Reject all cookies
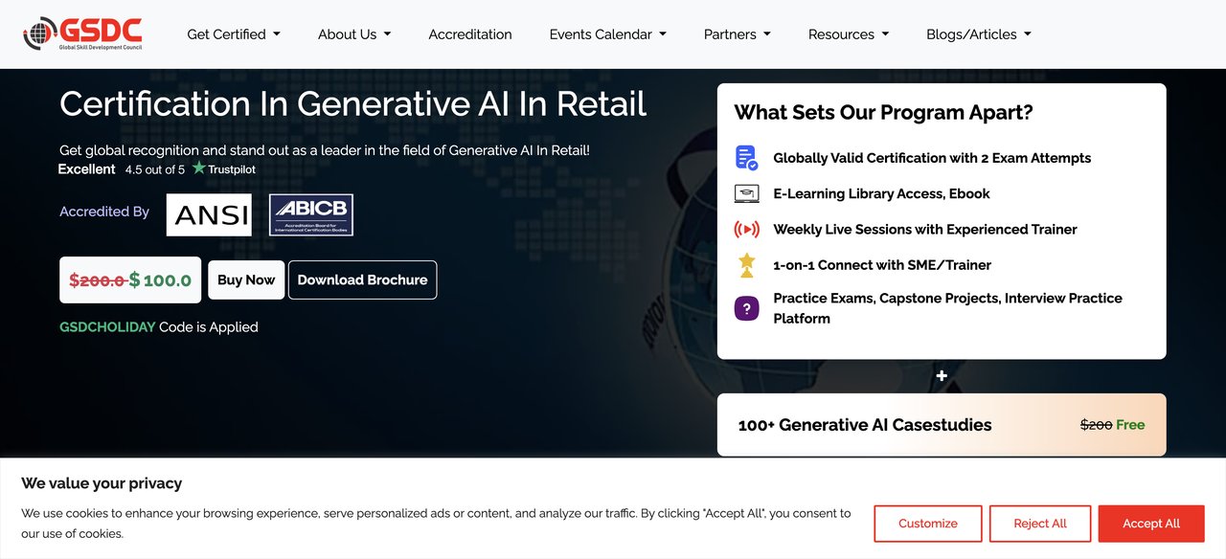Viewport: 1226px width, 559px height. [x=1040, y=524]
